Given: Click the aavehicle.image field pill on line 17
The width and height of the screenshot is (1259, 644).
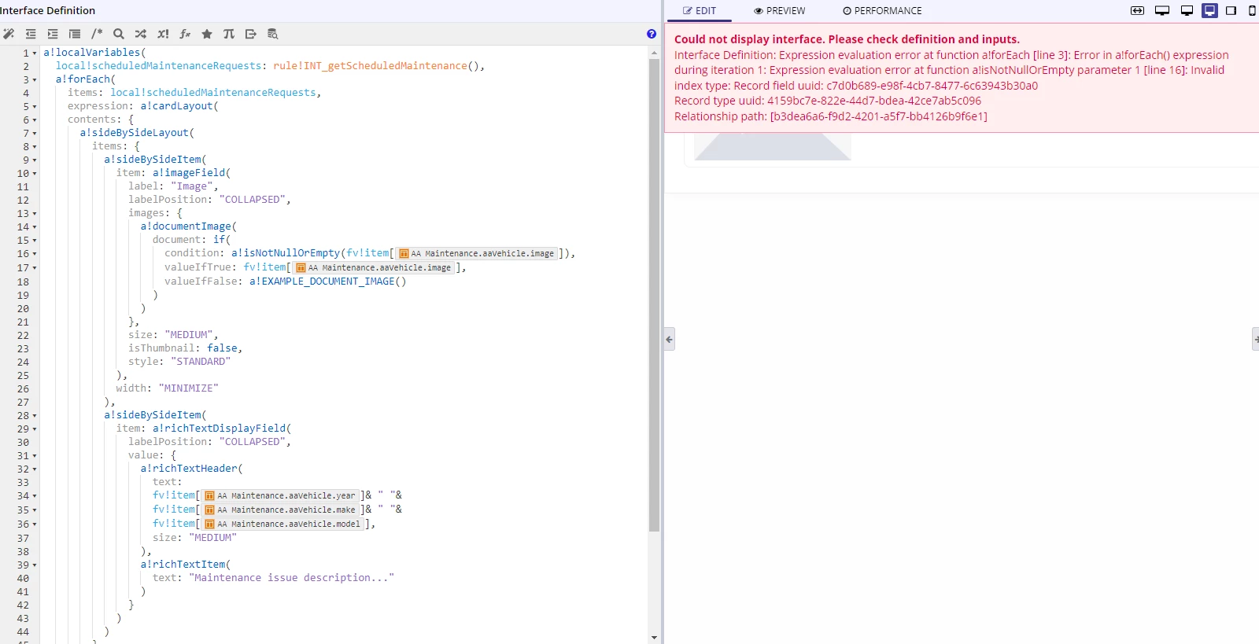Looking at the screenshot, I should point(374,267).
